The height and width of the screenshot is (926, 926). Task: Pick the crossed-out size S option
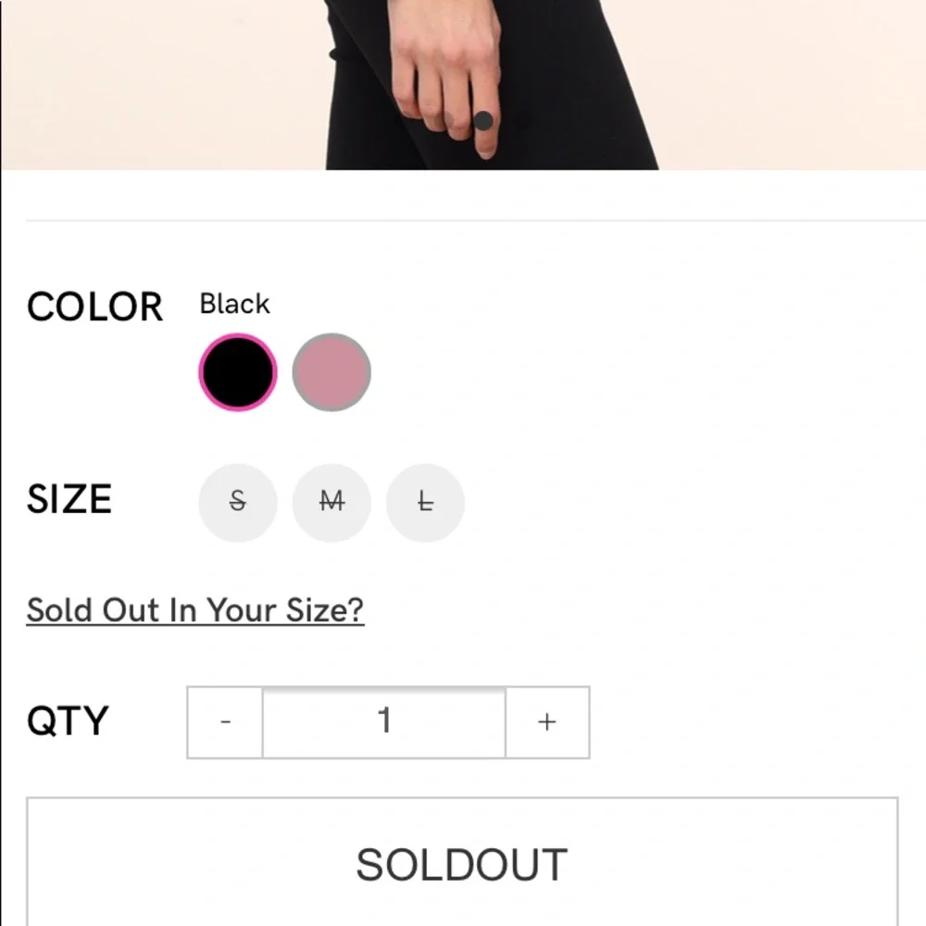(x=238, y=503)
